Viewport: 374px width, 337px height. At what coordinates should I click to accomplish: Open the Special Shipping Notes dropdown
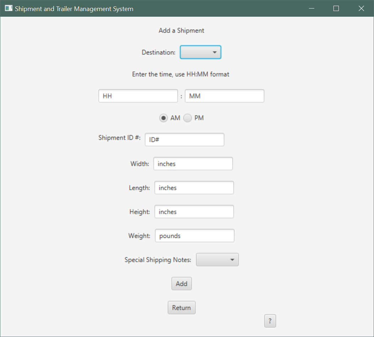pos(217,260)
